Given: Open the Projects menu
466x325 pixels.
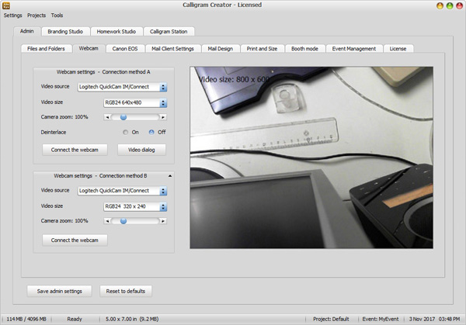Looking at the screenshot, I should 37,16.
